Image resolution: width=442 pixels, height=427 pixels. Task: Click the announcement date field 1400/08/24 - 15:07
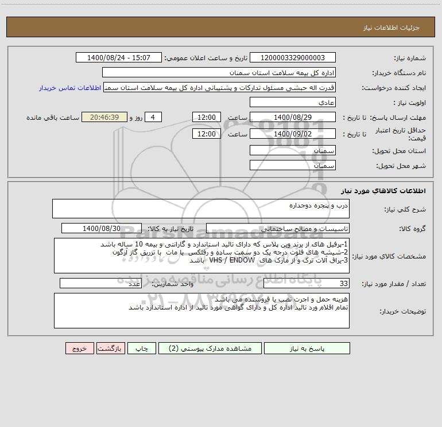(119, 57)
